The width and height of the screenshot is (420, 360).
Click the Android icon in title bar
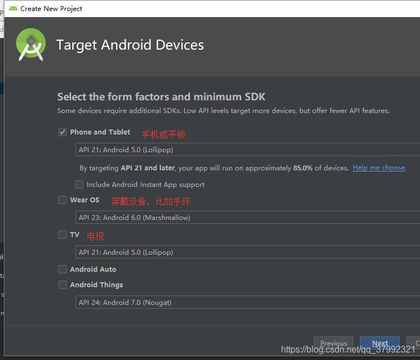point(13,8)
